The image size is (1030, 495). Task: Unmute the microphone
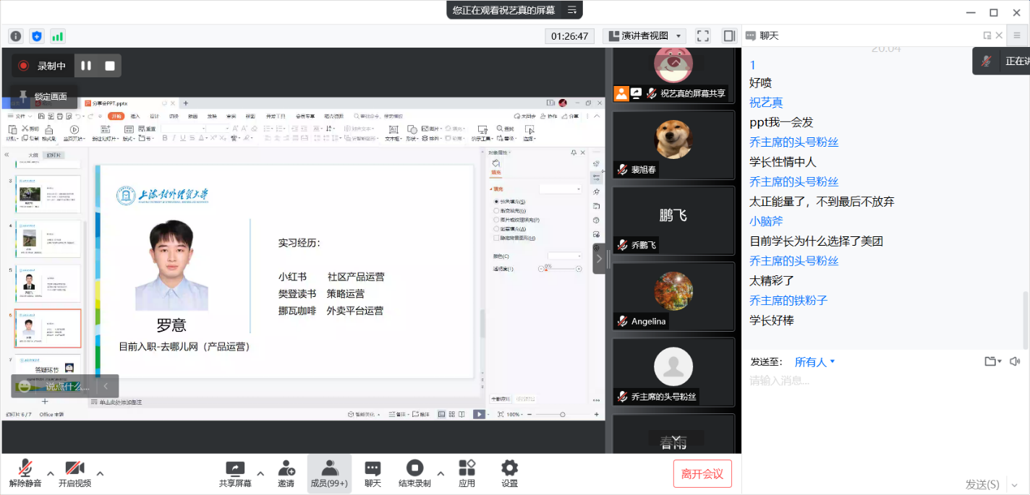point(25,473)
